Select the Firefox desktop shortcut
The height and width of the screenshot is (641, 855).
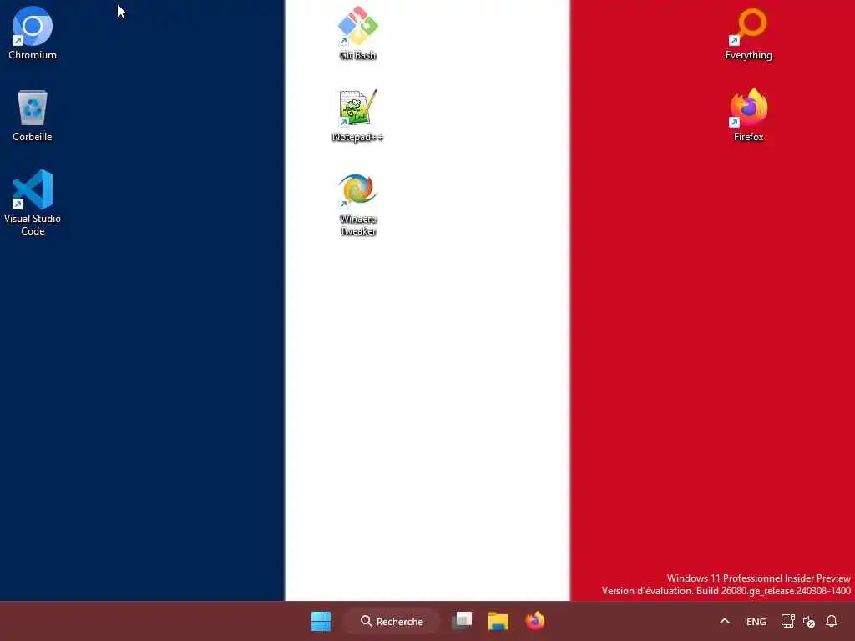749,114
